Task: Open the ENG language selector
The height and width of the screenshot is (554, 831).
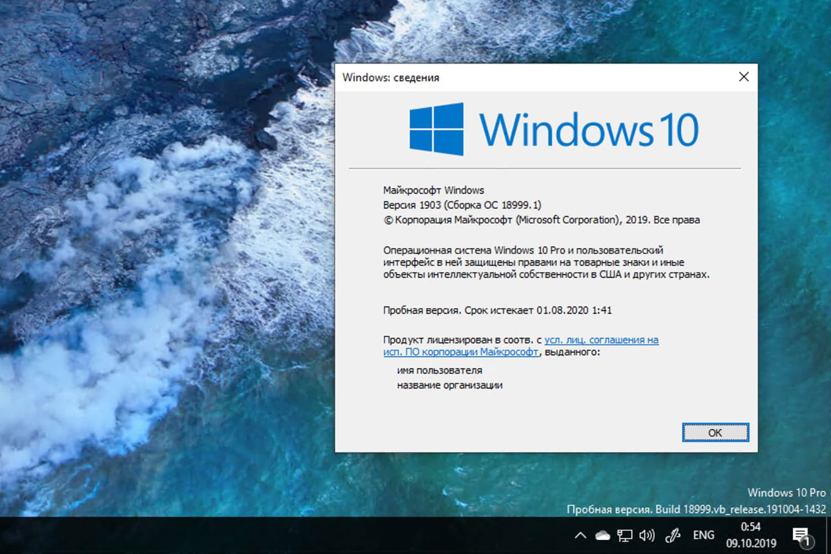Action: (x=702, y=535)
